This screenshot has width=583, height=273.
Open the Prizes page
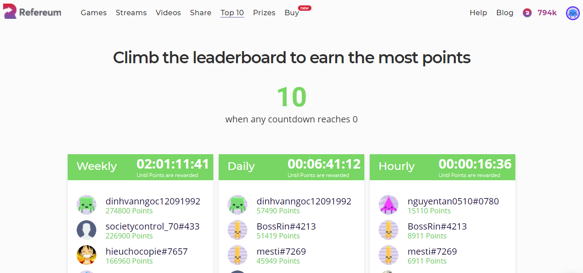tap(264, 13)
